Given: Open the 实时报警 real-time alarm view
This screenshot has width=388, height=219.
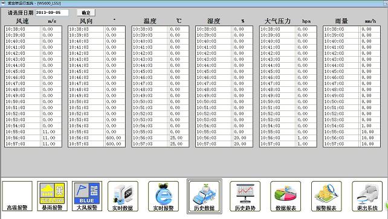Looking at the screenshot, I should tap(163, 196).
